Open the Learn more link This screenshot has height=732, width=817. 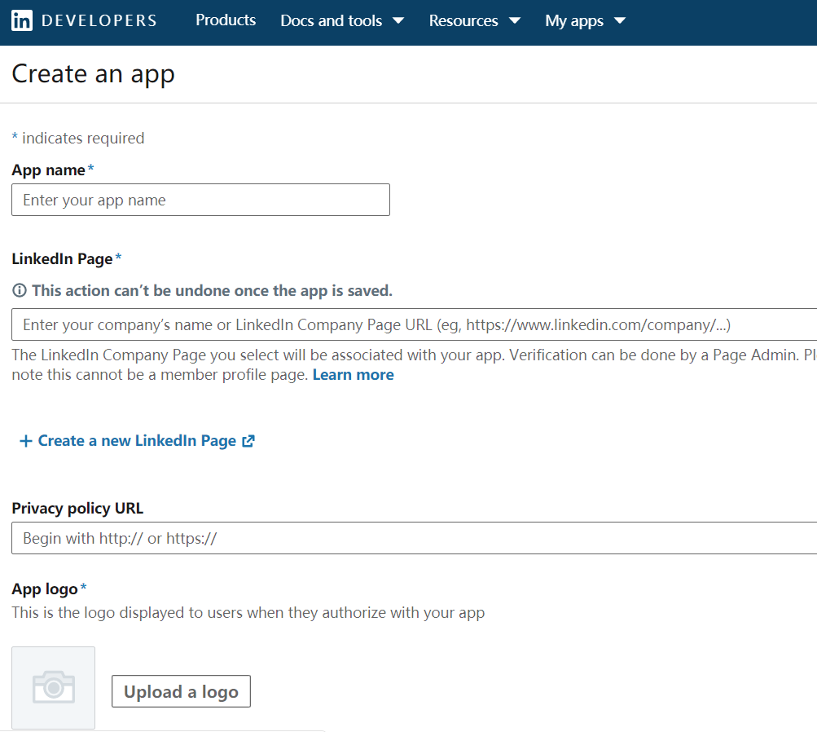pyautogui.click(x=353, y=375)
